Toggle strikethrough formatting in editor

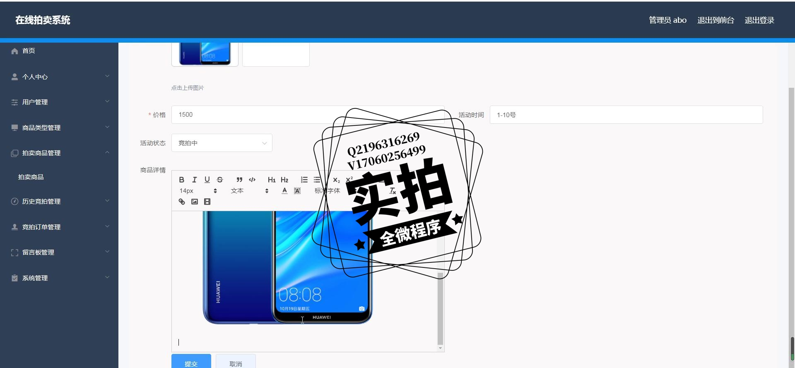point(220,180)
